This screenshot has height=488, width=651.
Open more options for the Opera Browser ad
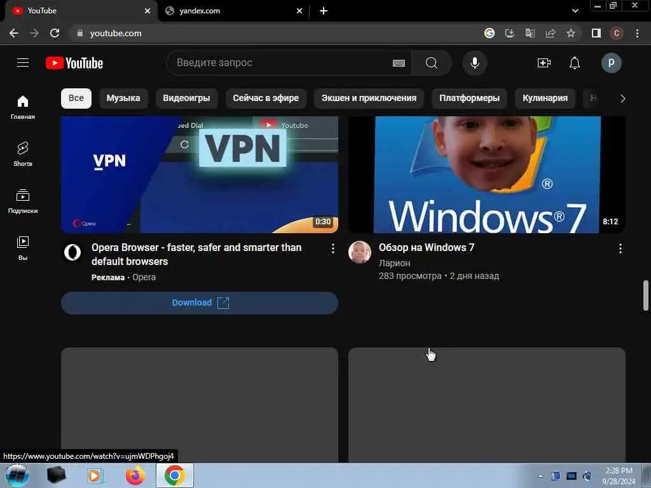point(333,248)
